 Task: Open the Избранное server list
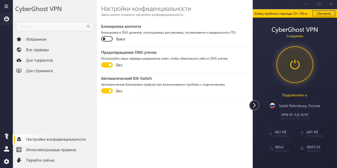point(36,39)
